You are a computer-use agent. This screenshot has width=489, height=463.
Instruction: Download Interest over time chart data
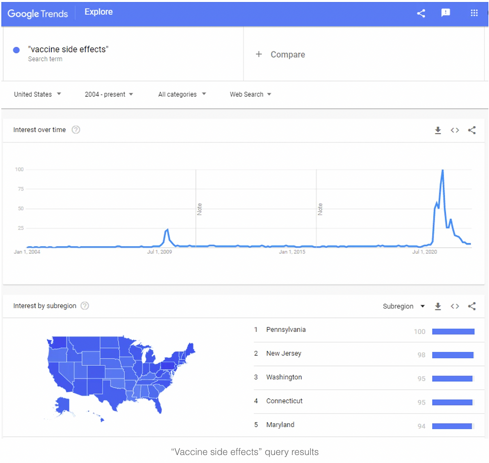tap(438, 130)
